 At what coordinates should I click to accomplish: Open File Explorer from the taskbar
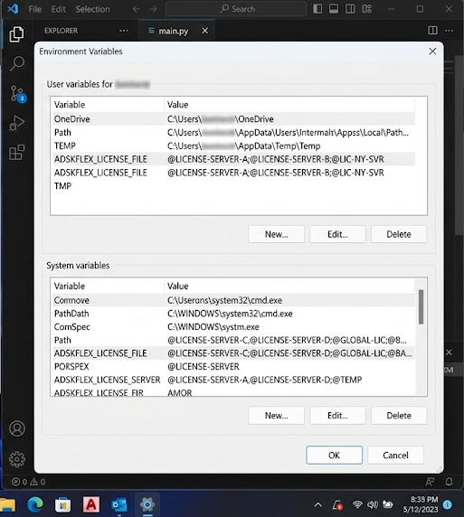tap(7, 504)
